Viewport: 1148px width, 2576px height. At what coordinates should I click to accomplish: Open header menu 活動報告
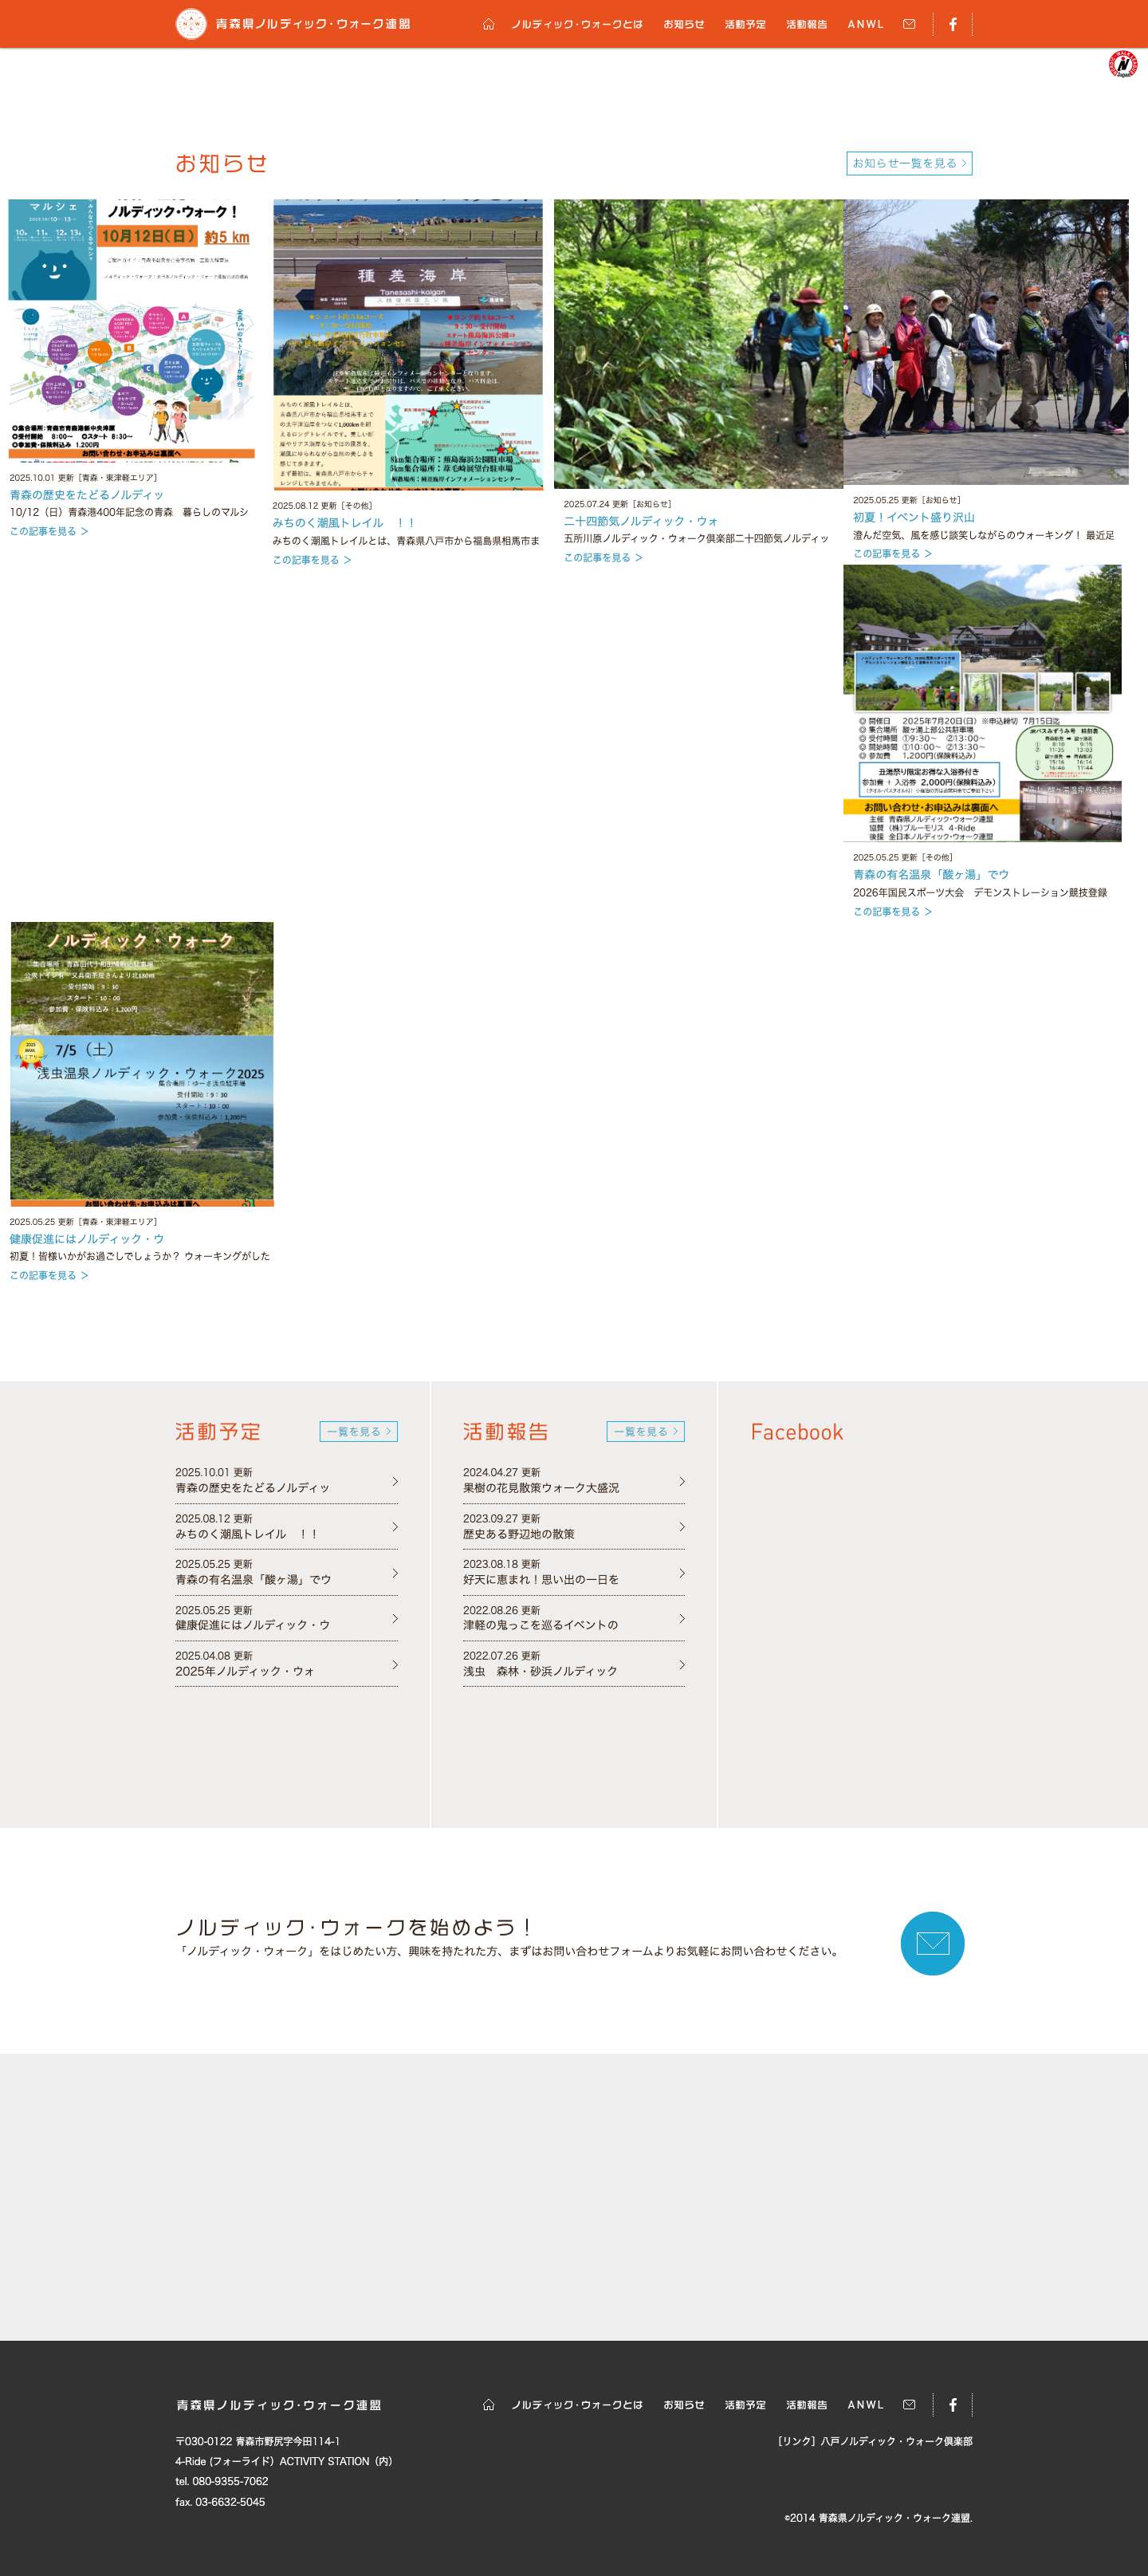(806, 24)
